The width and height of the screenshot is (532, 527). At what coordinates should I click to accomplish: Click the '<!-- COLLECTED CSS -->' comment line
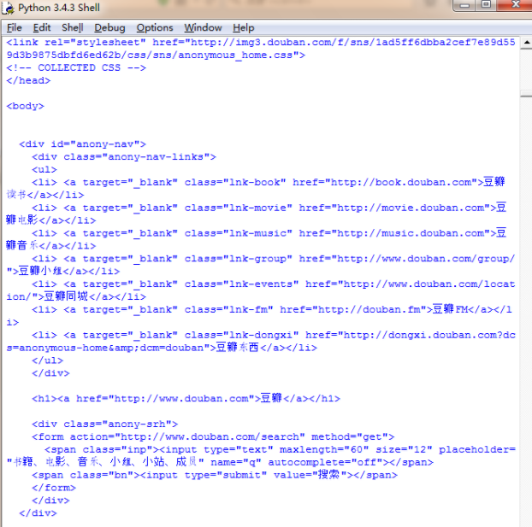point(76,67)
